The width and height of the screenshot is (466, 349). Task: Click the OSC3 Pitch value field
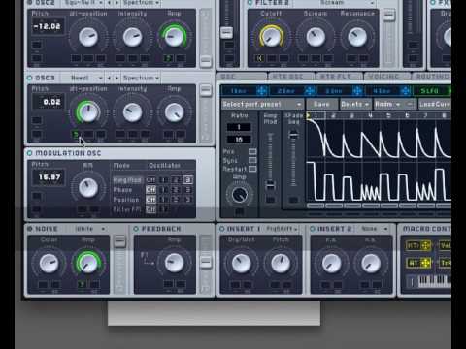point(49,102)
